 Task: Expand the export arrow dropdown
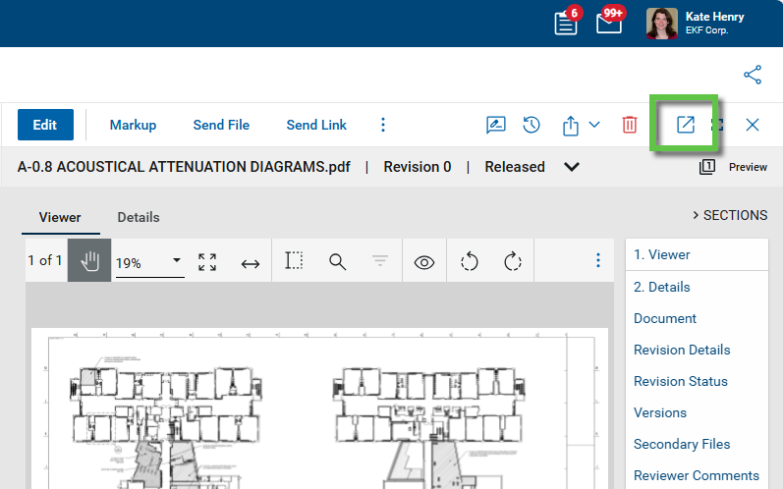(594, 125)
